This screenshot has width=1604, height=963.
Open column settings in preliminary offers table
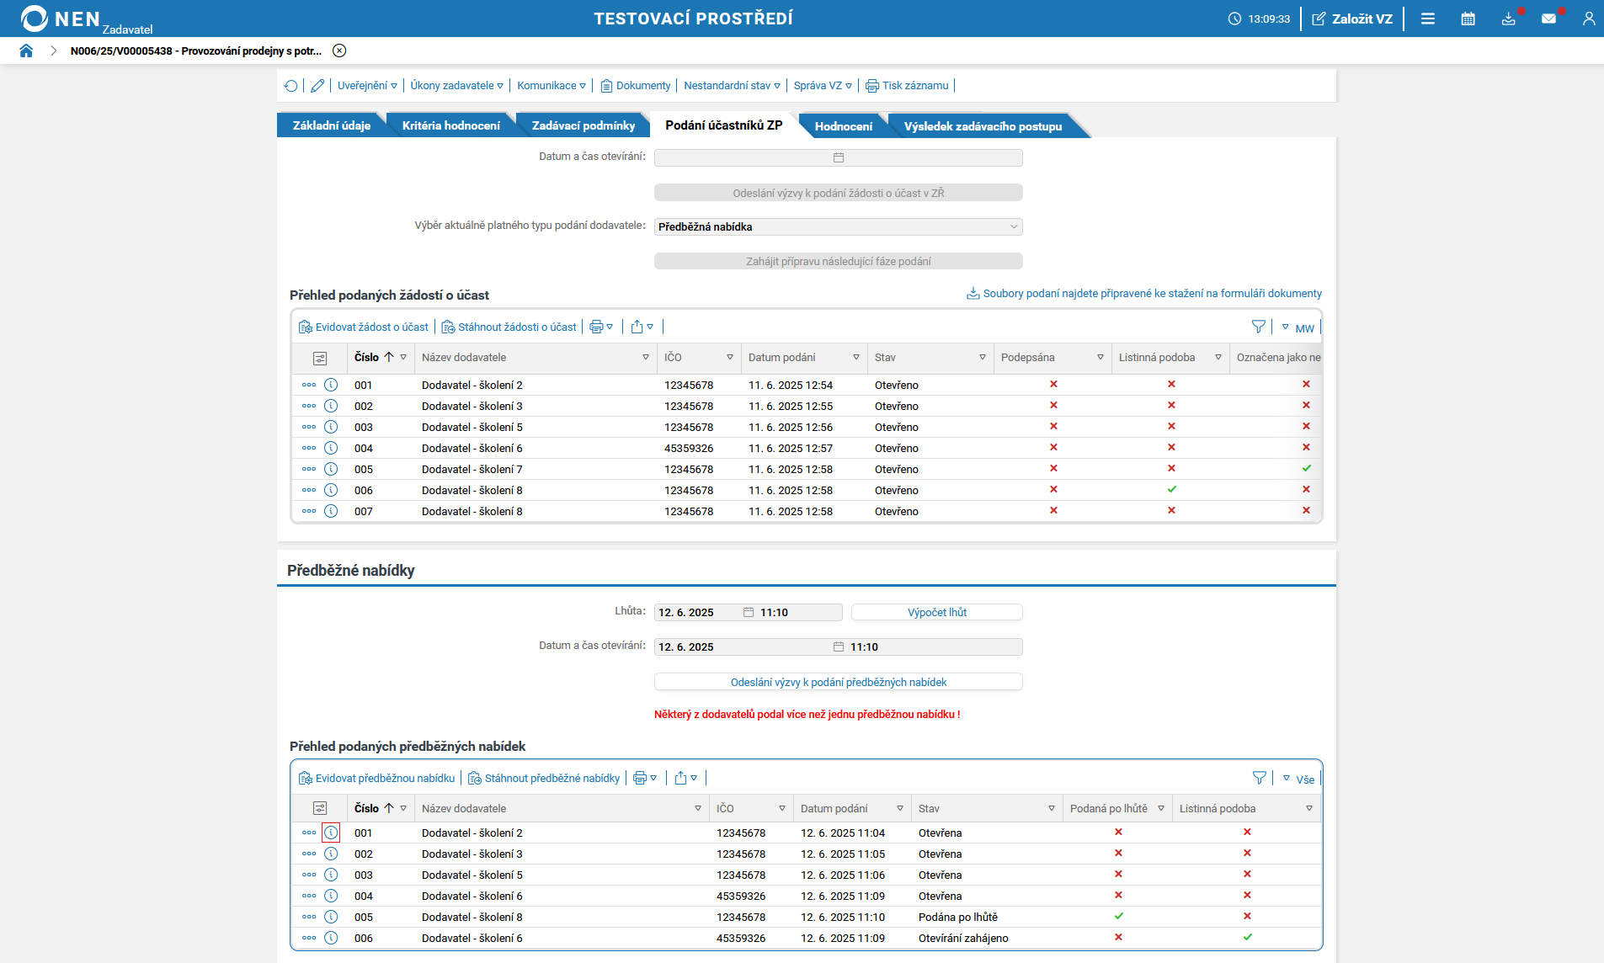[320, 808]
